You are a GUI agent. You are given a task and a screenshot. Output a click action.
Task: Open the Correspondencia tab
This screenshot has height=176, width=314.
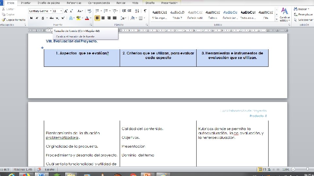point(99,3)
